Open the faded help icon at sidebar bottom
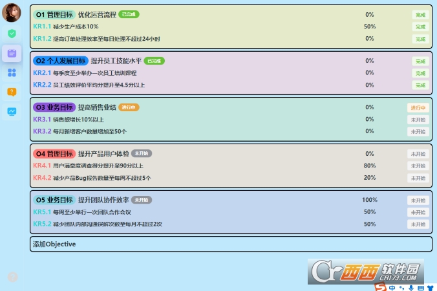The height and width of the screenshot is (291, 437). point(12,277)
